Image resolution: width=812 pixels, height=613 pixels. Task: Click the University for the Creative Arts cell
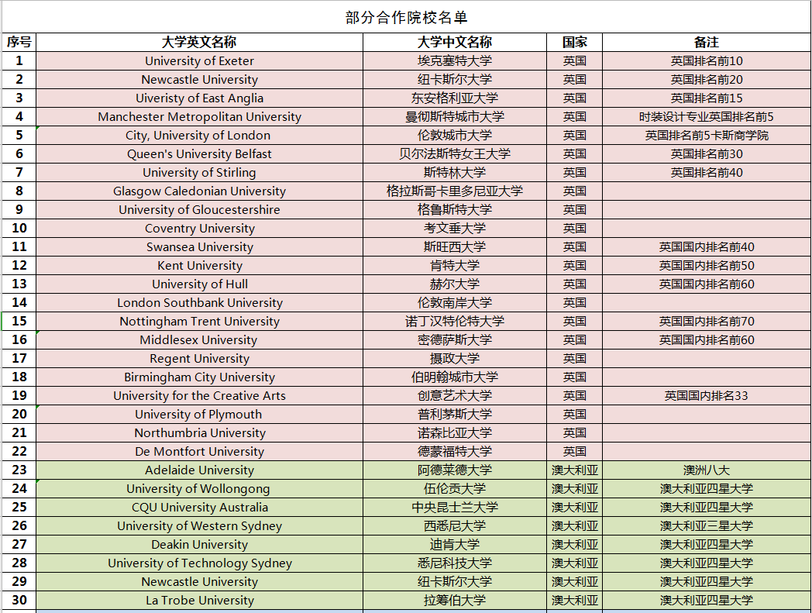(199, 396)
